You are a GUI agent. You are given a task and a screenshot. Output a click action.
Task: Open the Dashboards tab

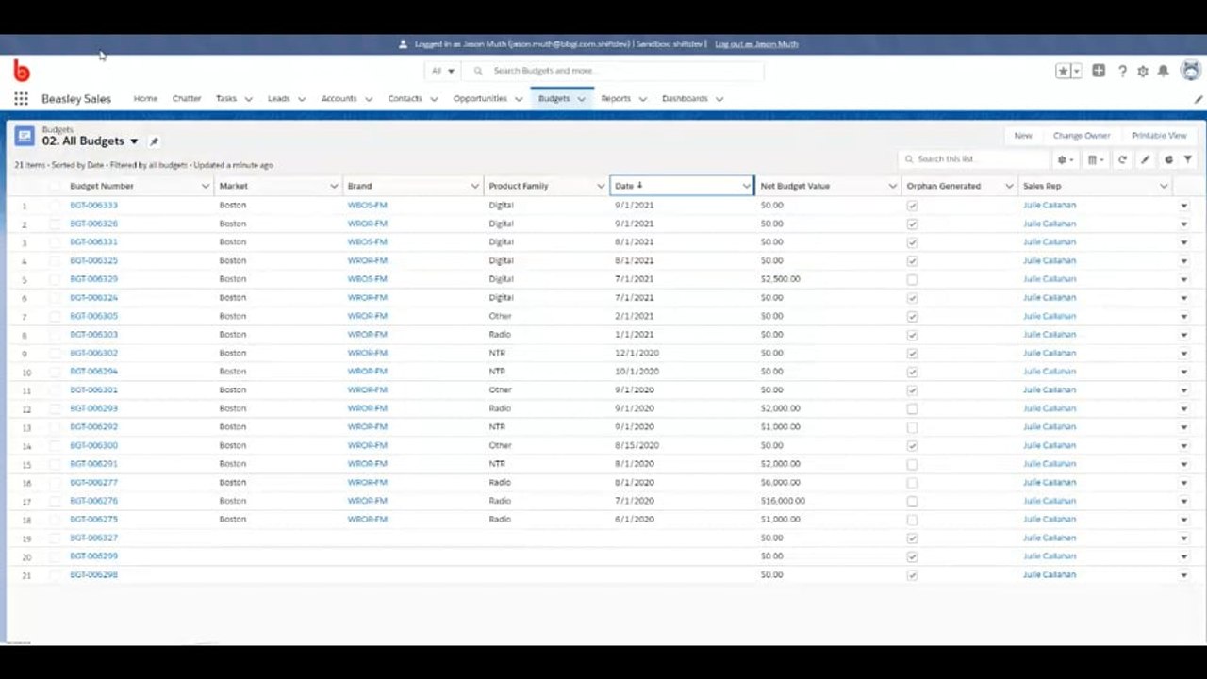point(685,98)
